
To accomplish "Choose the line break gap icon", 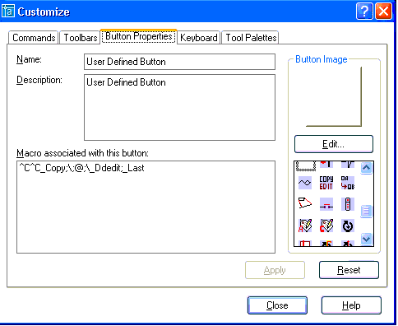I will pyautogui.click(x=326, y=204).
